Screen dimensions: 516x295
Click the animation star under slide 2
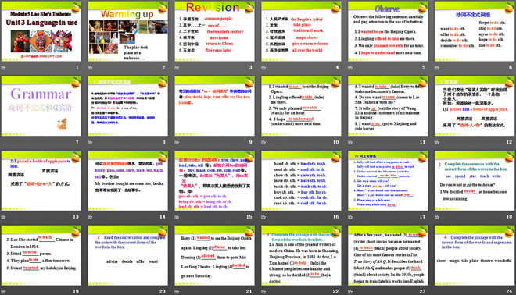90,68
